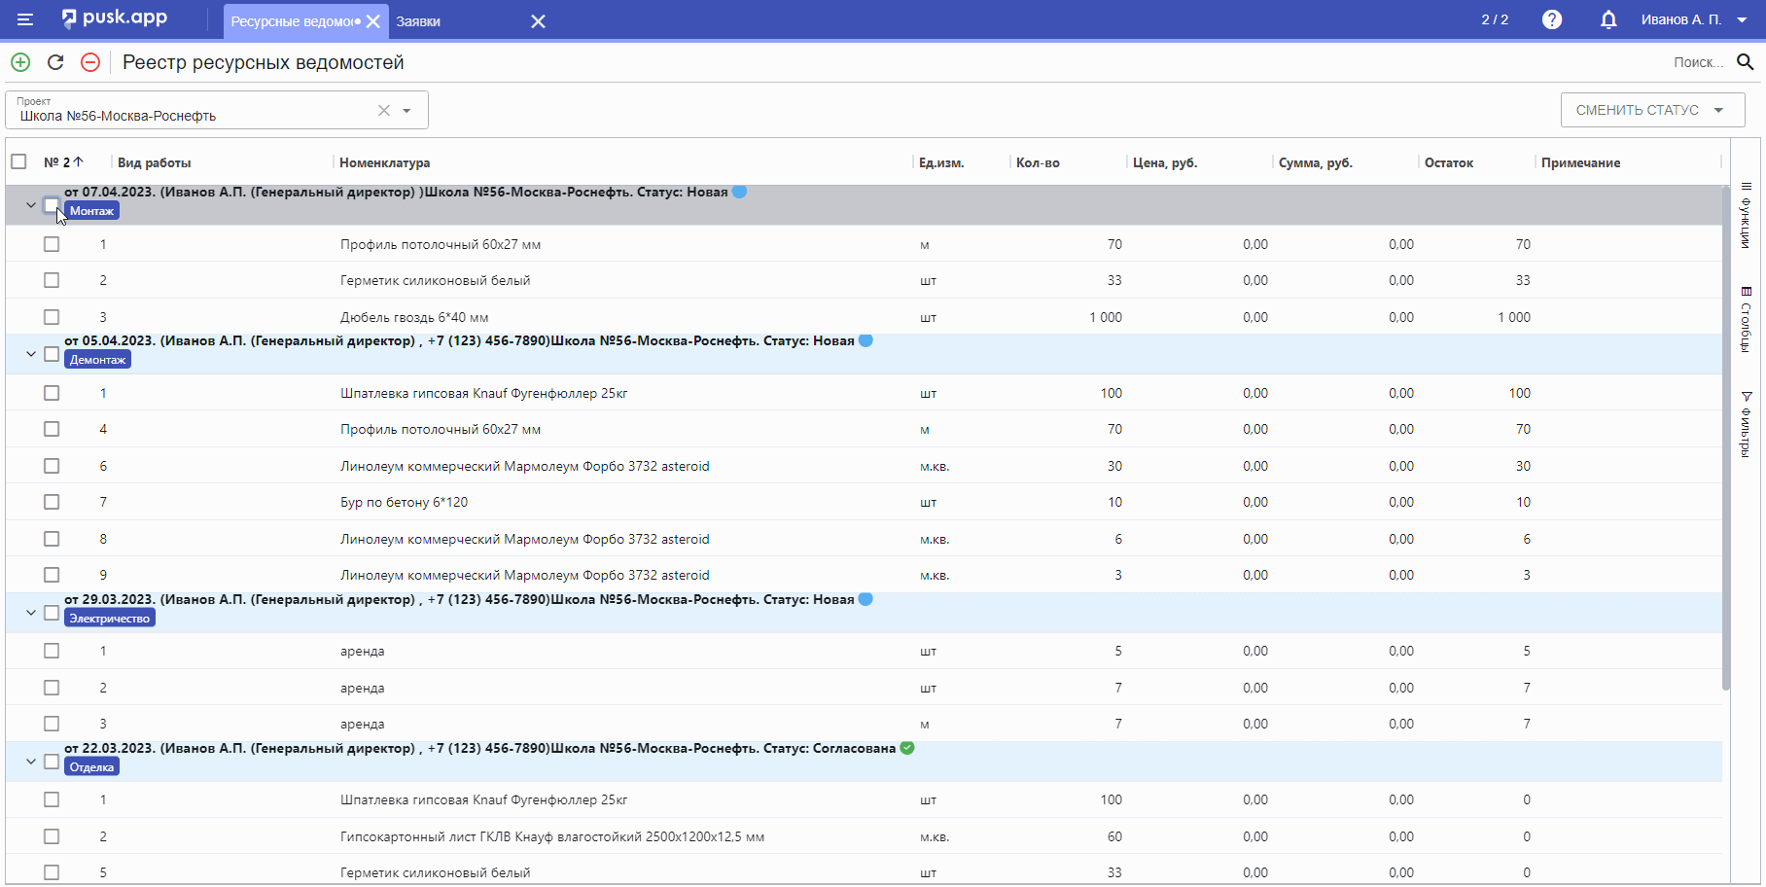This screenshot has width=1766, height=887.
Task: Click the search magnifier icon
Action: (x=1746, y=62)
